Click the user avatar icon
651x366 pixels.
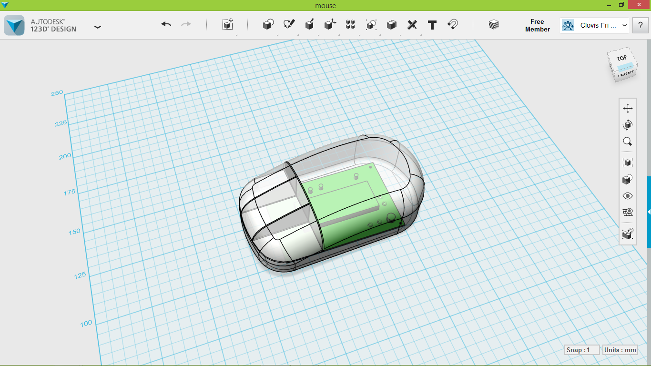568,26
